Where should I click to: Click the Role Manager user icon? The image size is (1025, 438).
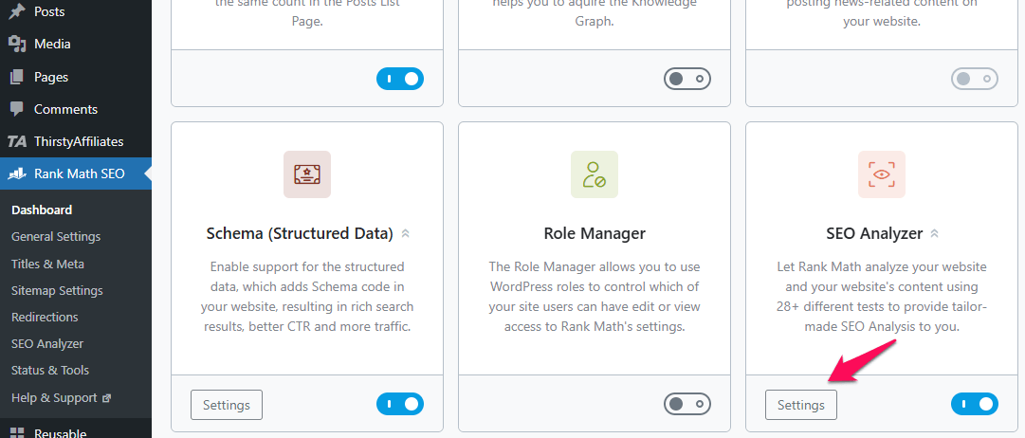coord(595,173)
